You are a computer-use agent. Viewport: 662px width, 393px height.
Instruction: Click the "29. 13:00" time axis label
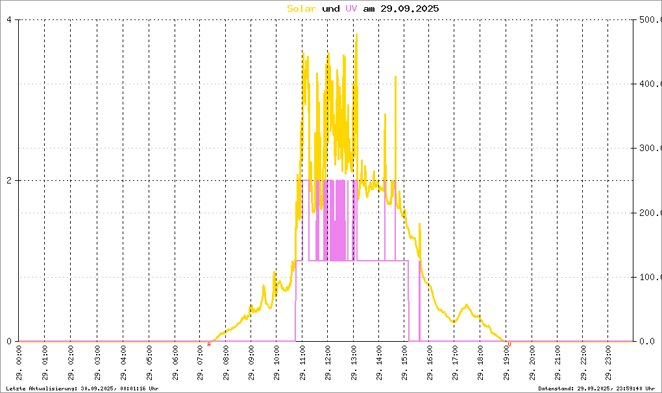tap(354, 363)
